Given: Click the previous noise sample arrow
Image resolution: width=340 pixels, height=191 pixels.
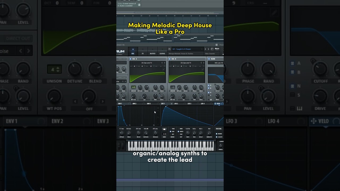Looking at the screenshot, I should [x=123, y=81].
